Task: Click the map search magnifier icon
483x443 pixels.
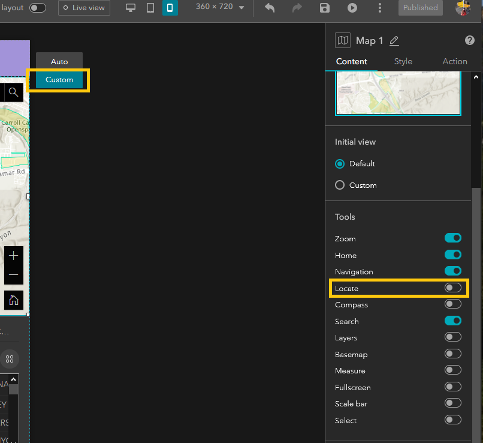Action: (13, 92)
